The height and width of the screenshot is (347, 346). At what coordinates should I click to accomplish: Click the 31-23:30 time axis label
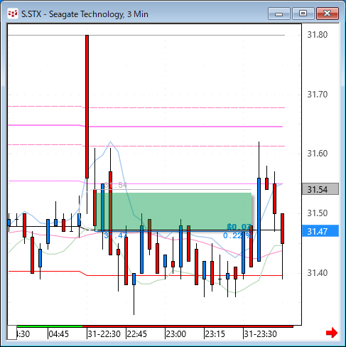[x=260, y=334]
